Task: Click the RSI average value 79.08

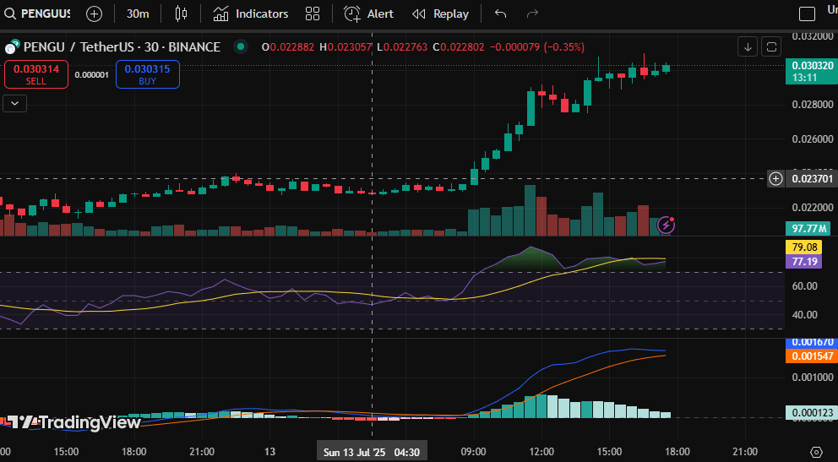Action: (804, 247)
